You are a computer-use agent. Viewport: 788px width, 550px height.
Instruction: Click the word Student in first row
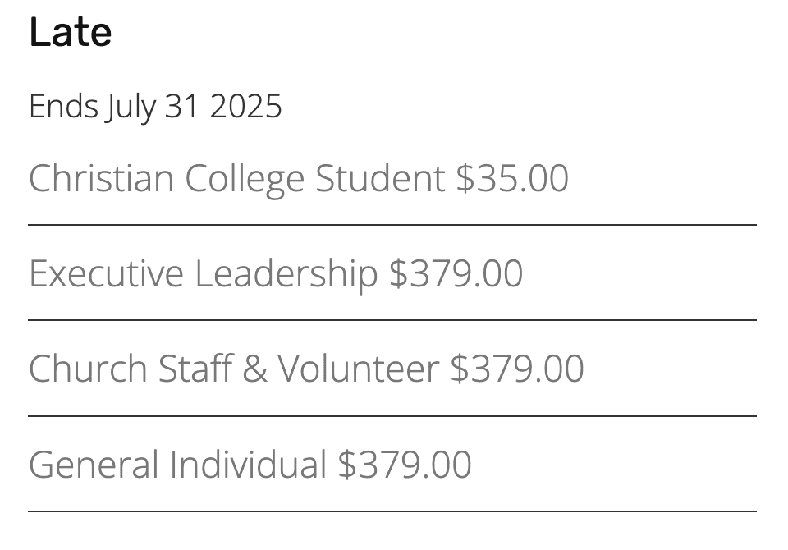[x=380, y=178]
